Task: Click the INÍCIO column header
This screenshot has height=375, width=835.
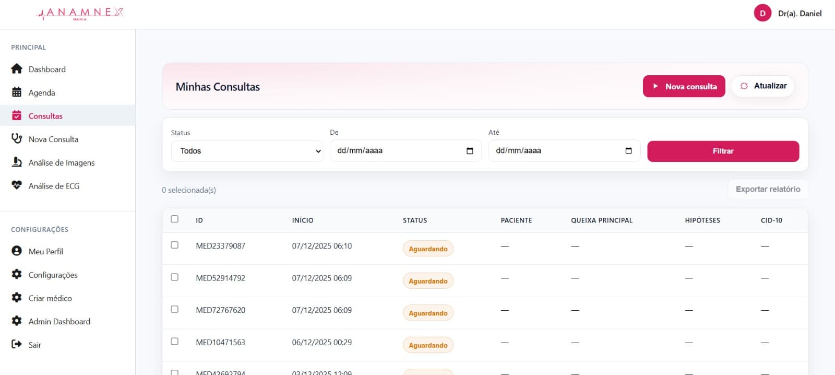Action: [303, 220]
